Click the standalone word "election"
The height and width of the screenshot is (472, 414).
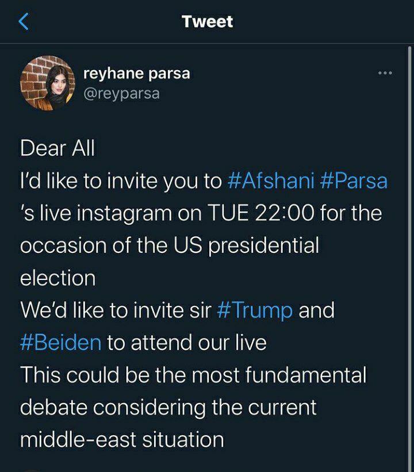tap(57, 278)
